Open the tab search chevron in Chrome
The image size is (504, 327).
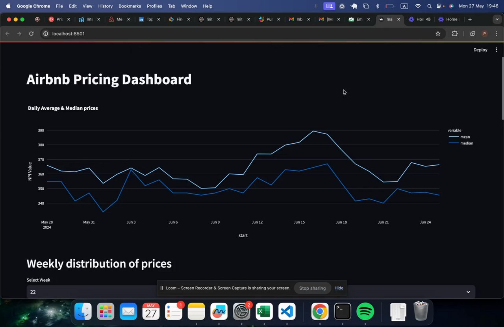pos(497,19)
